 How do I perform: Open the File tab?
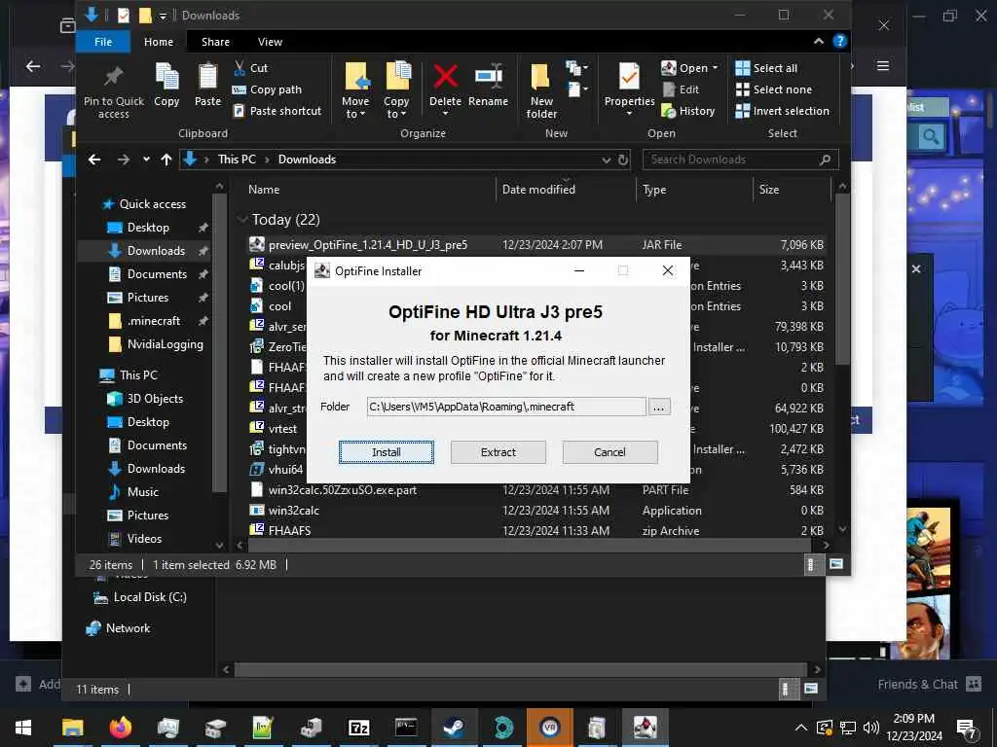(103, 42)
